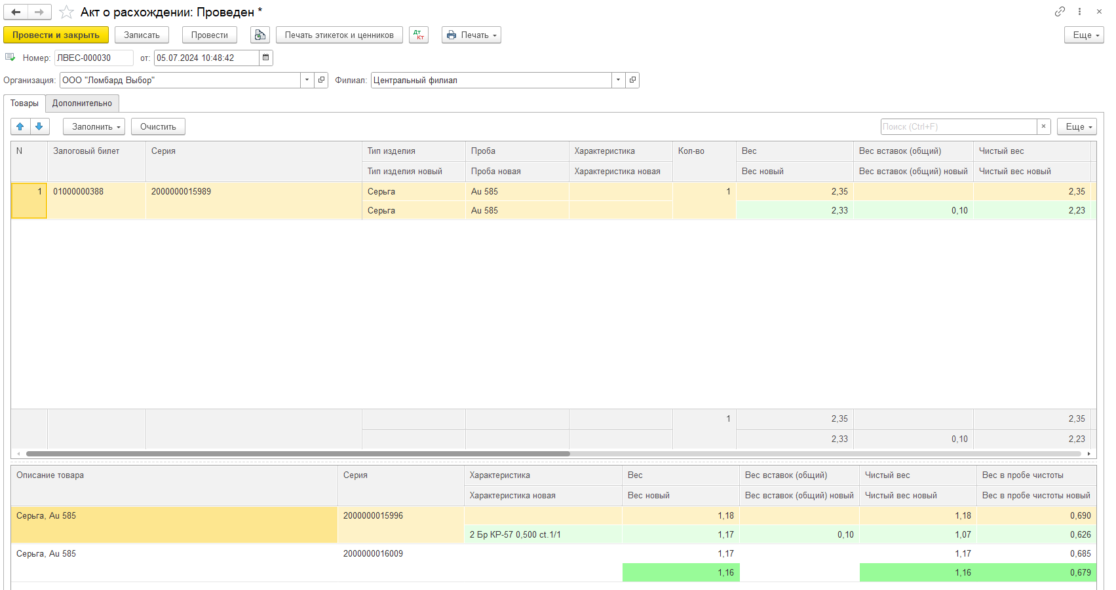This screenshot has width=1116, height=590.
Task: Open the calendar picker for the date
Action: coord(266,58)
